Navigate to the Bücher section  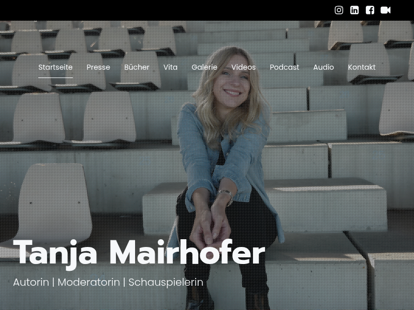coord(137,67)
